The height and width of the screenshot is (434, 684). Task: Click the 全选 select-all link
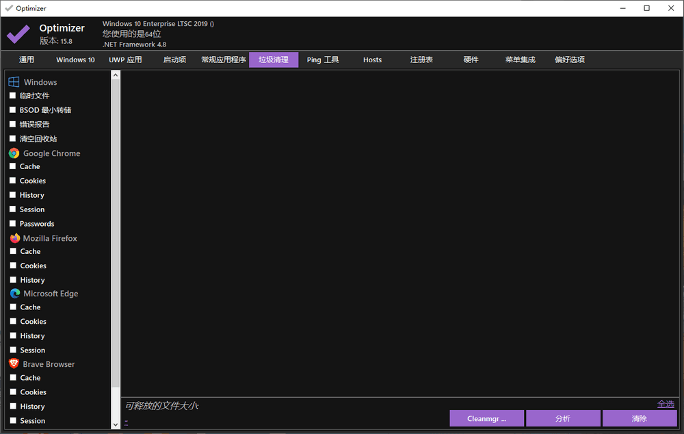pyautogui.click(x=666, y=404)
